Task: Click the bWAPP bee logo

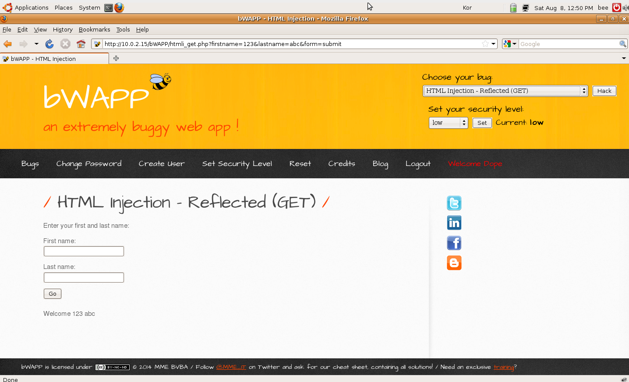Action: [161, 81]
